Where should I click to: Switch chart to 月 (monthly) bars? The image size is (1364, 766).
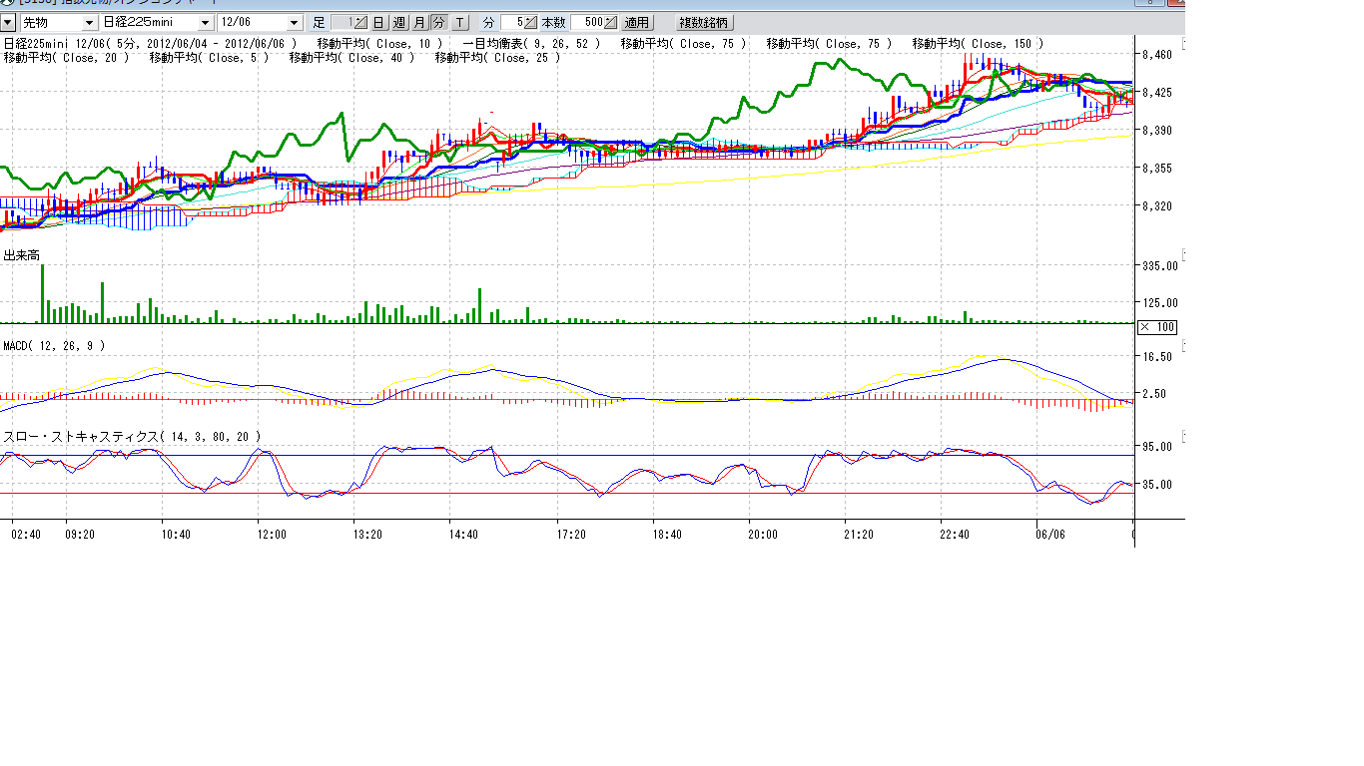click(419, 22)
